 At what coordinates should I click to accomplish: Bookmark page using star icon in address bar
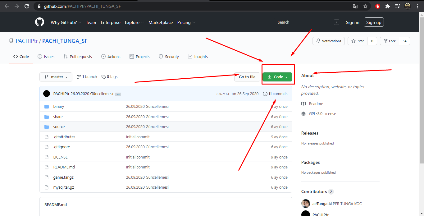click(x=365, y=6)
